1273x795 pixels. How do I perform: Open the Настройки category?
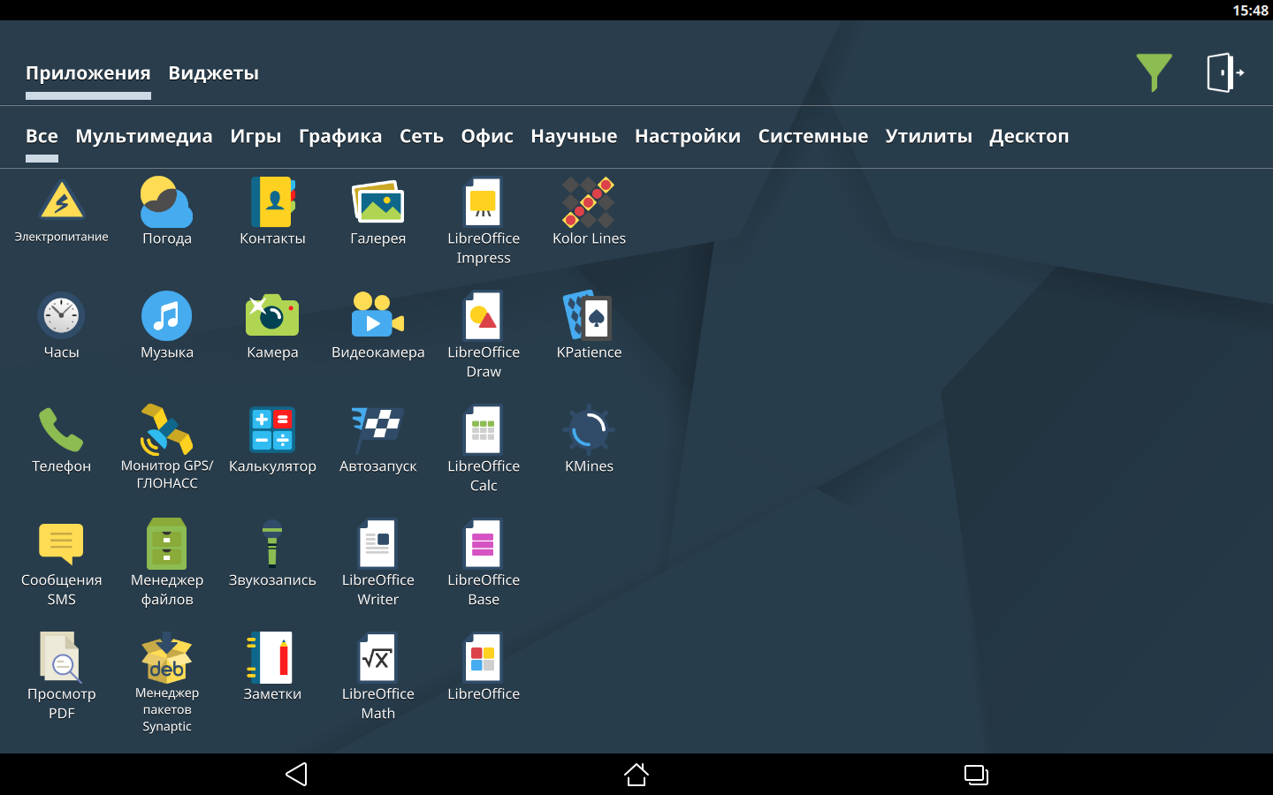click(x=688, y=136)
